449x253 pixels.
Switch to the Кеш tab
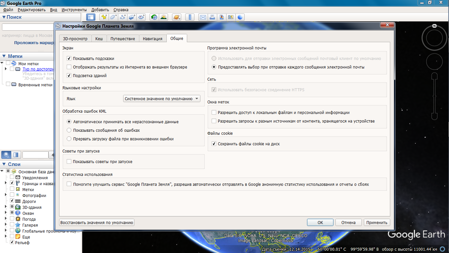(x=99, y=39)
